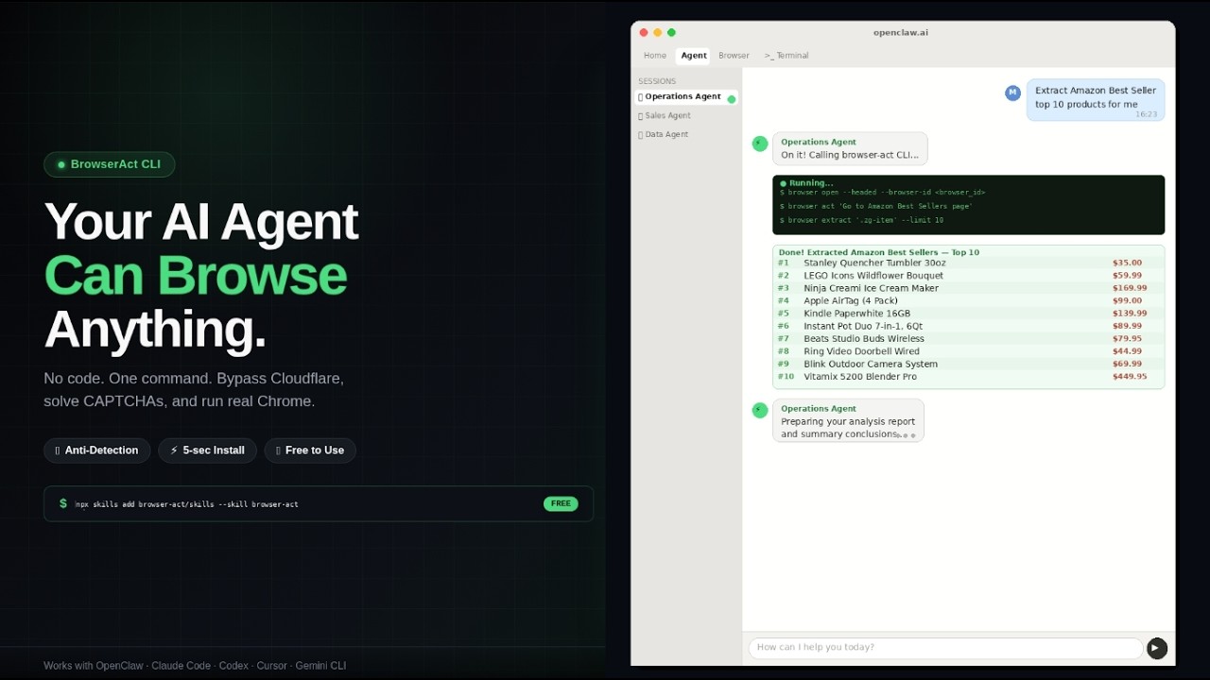
Task: Click the 'browser extract' command line
Action: (861, 220)
